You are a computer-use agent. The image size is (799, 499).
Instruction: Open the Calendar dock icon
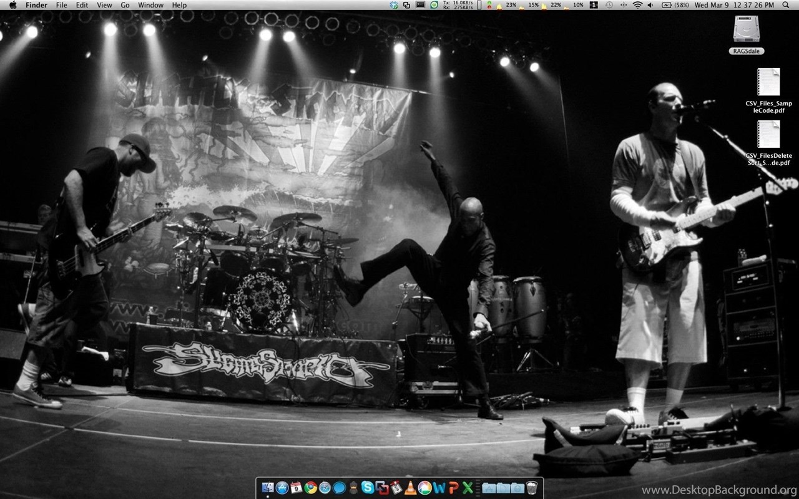(x=297, y=488)
